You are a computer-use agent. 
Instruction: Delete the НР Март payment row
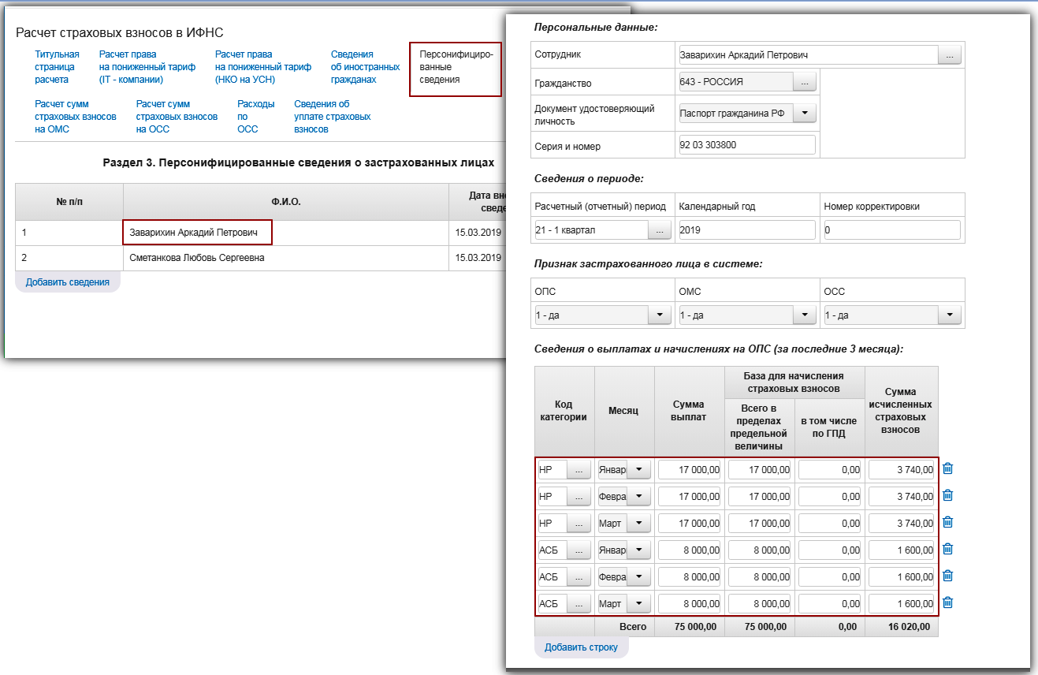948,522
